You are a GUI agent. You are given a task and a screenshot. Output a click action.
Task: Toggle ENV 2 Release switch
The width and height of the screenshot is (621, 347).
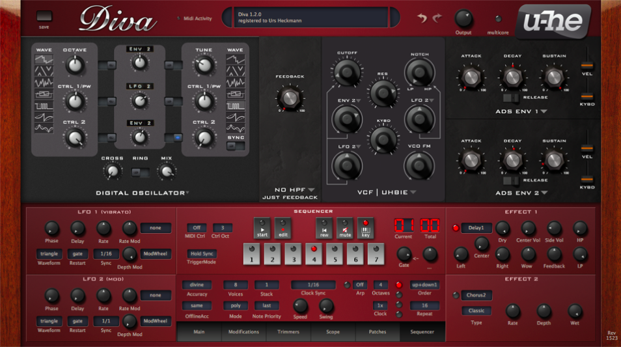[511, 180]
